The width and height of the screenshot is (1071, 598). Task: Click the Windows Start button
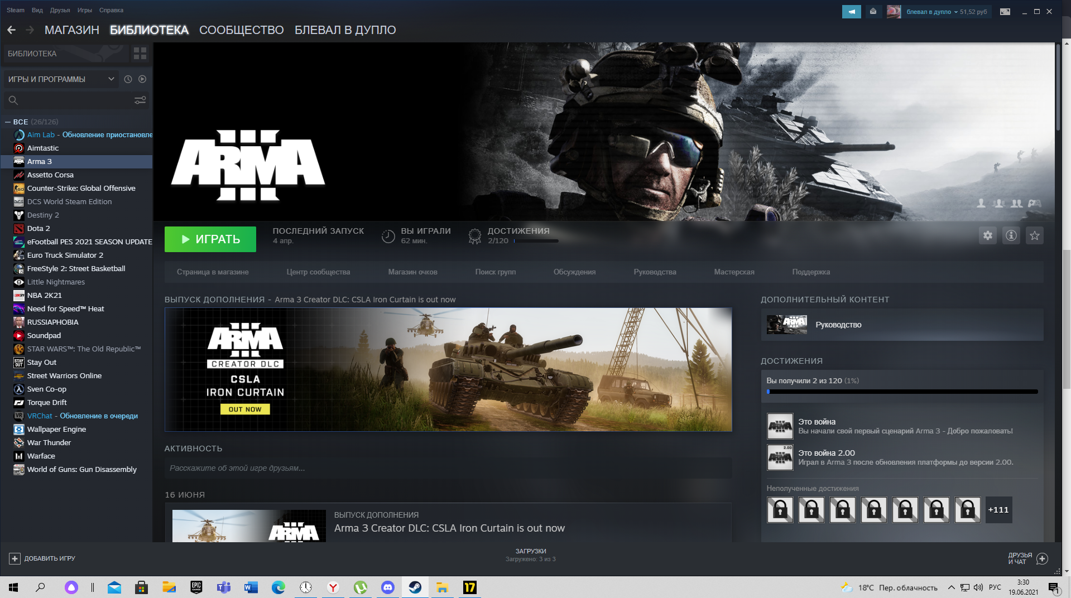pos(13,587)
